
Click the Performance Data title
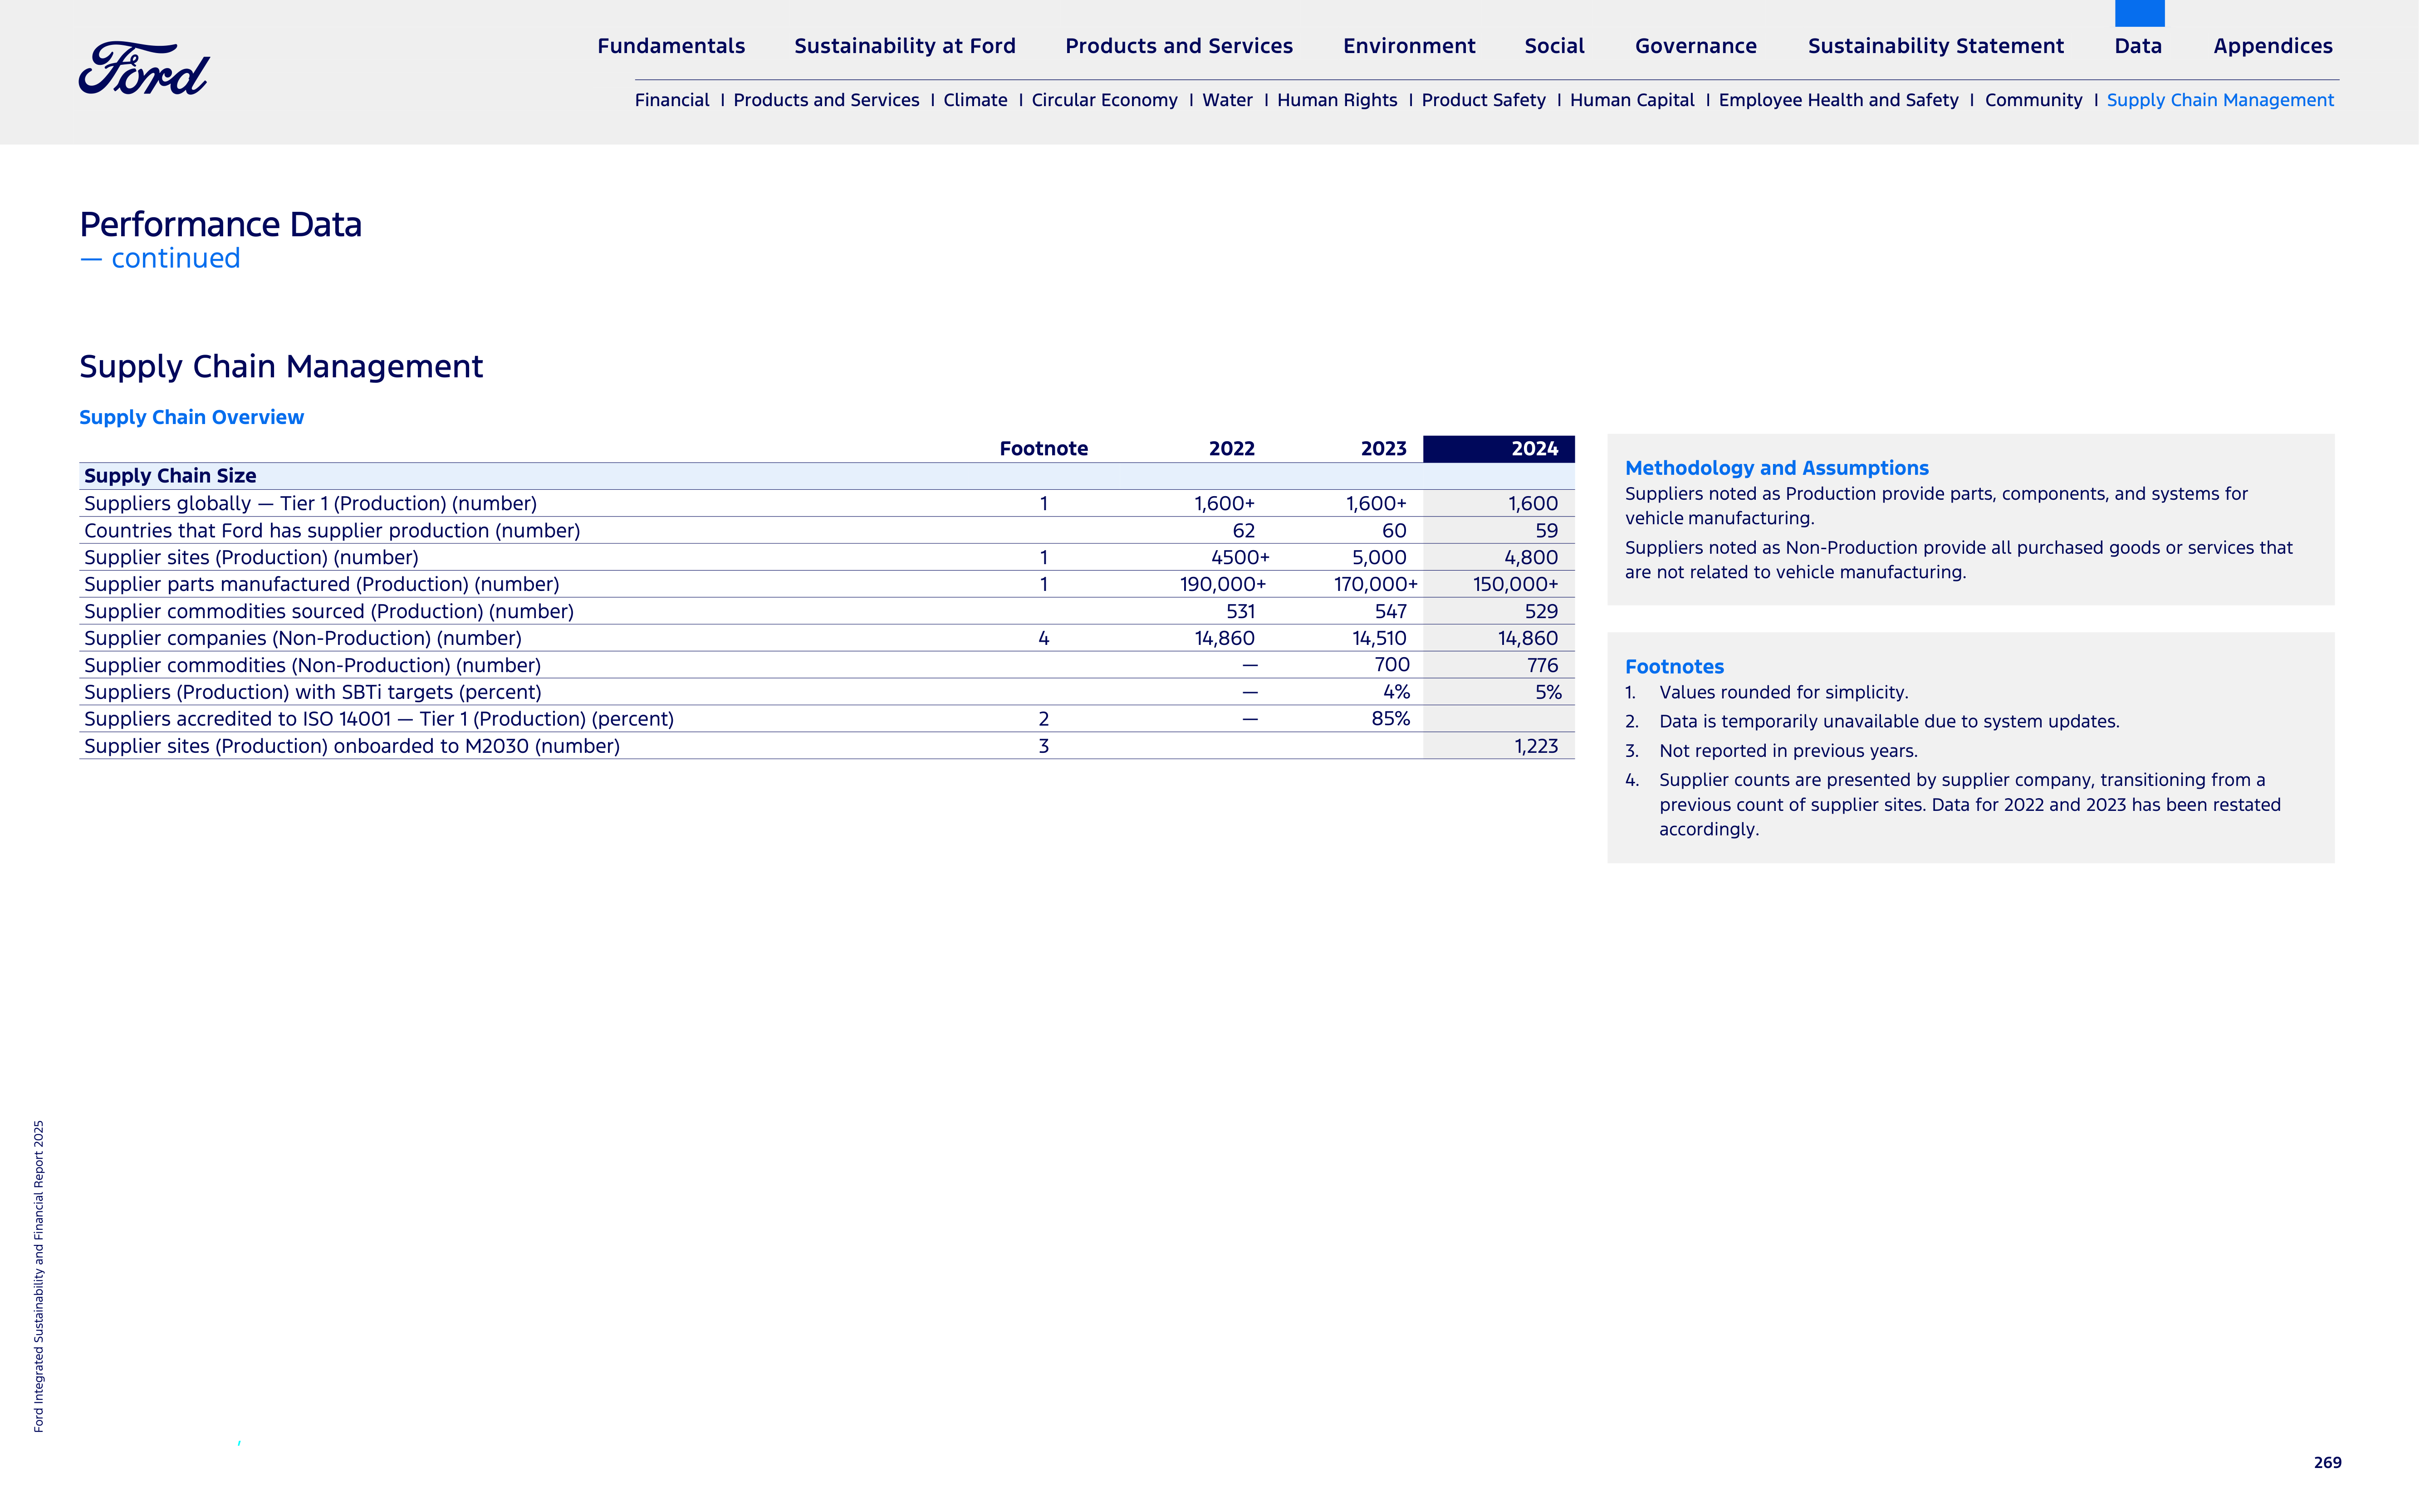point(220,225)
